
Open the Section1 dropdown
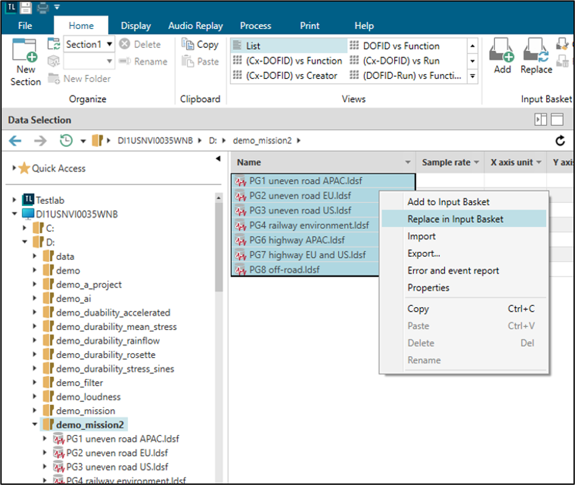(x=109, y=44)
